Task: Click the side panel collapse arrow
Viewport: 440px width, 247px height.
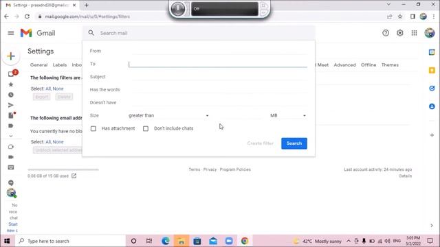Action: click(432, 226)
